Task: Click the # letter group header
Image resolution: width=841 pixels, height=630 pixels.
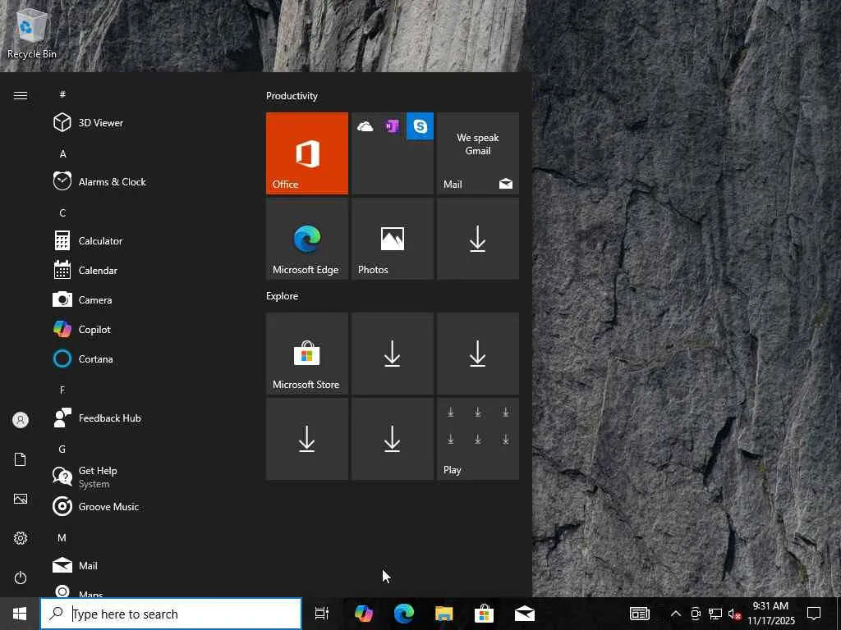Action: (x=62, y=94)
